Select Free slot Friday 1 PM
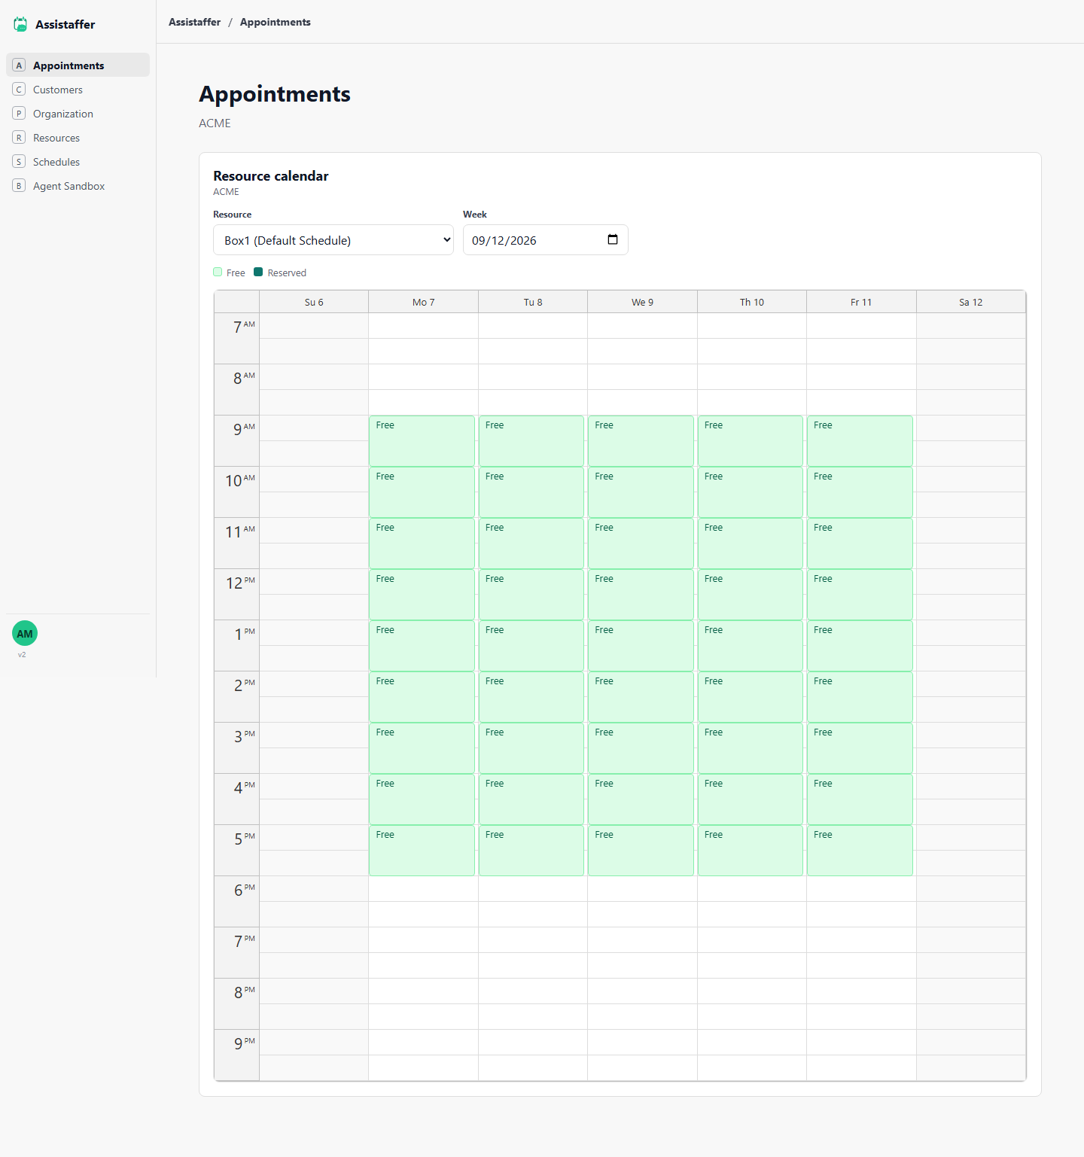The image size is (1084, 1157). pos(860,646)
